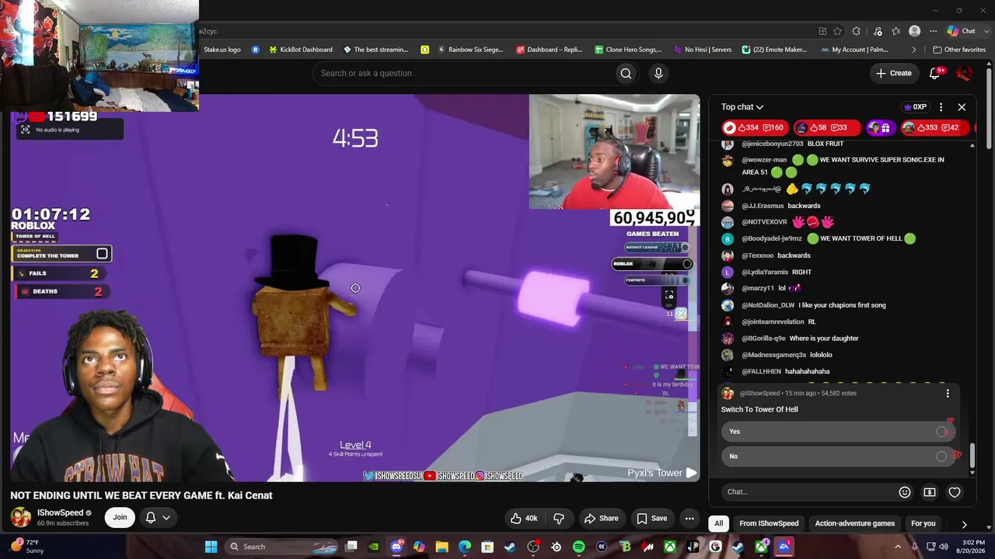Show next related category chips
995x559 pixels.
pyautogui.click(x=964, y=524)
